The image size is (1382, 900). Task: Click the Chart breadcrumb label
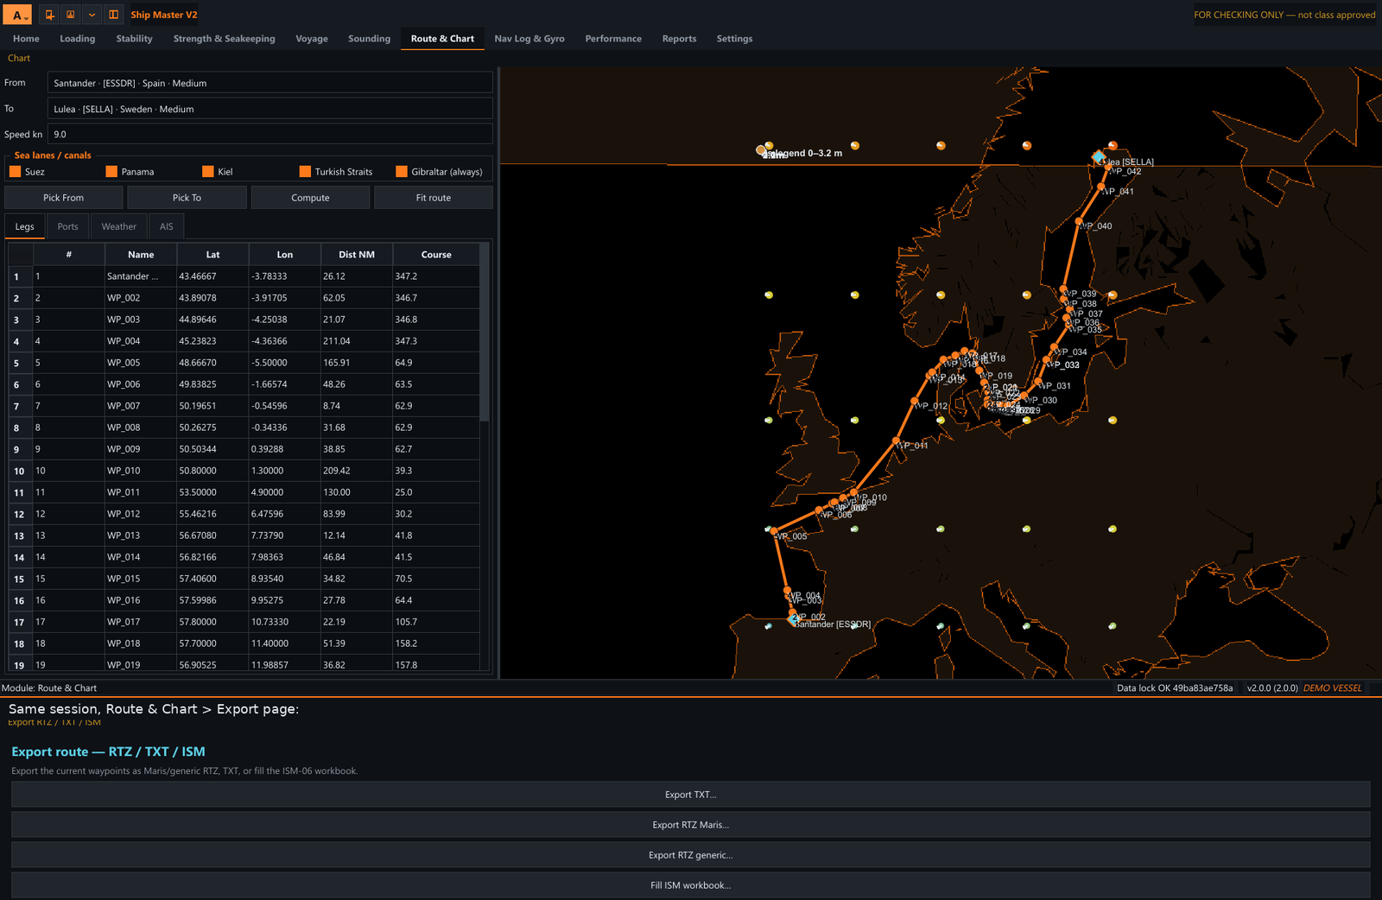tap(19, 59)
